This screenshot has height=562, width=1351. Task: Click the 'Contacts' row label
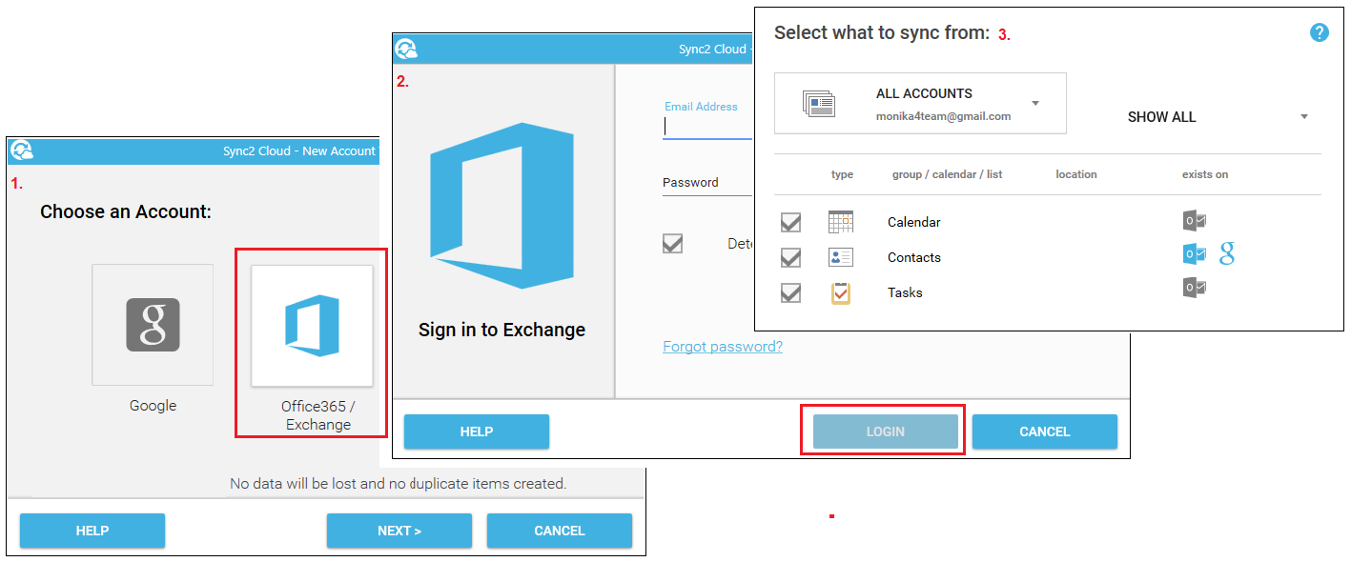tap(913, 257)
